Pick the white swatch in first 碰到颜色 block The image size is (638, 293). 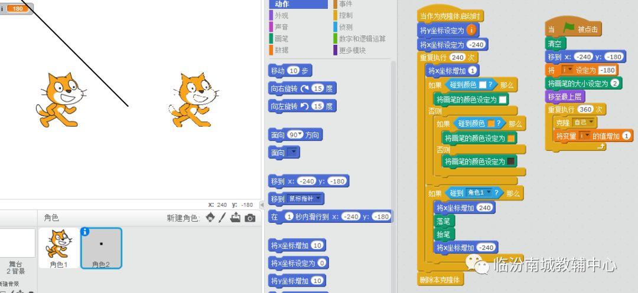[x=483, y=85]
